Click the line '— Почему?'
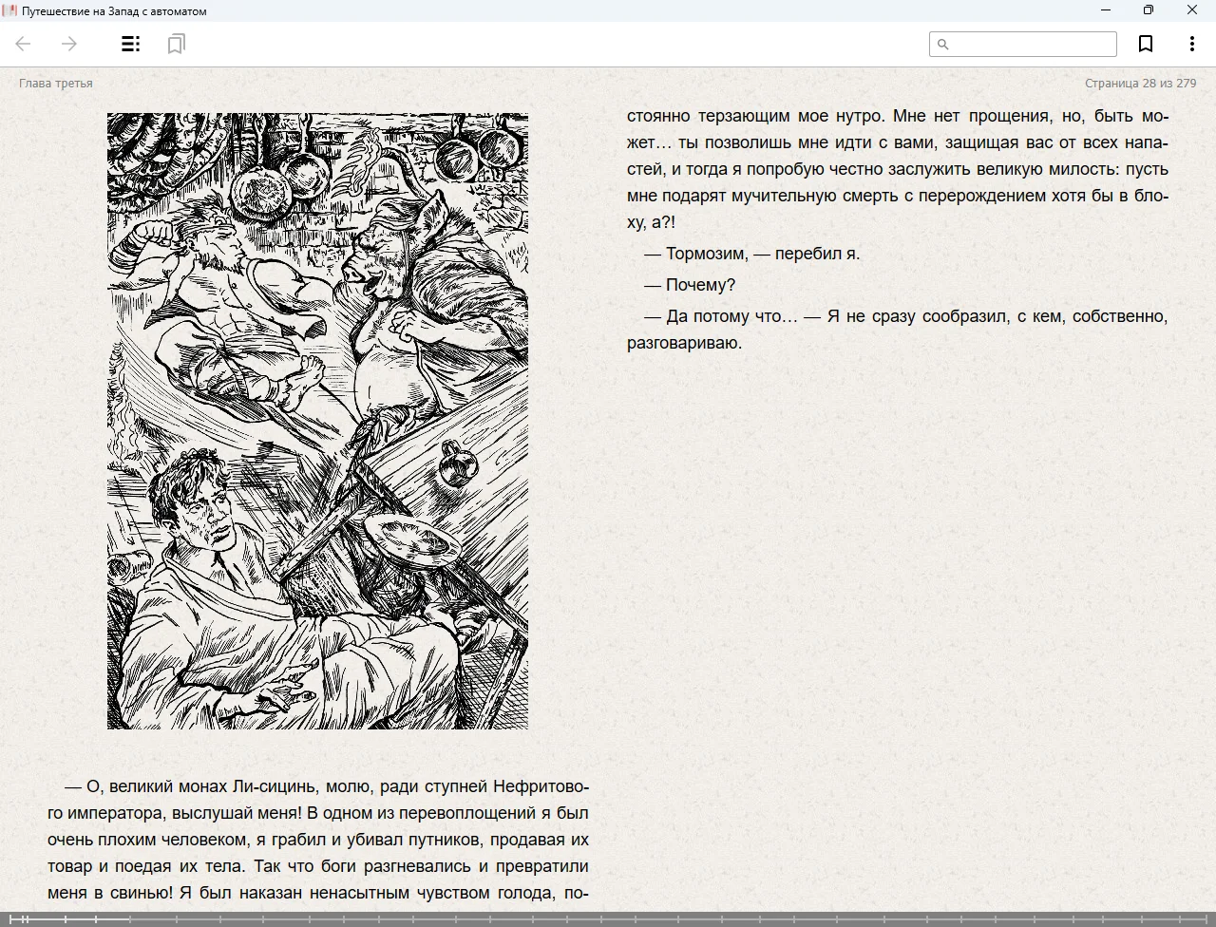Screen dimensions: 1216x927 [690, 285]
